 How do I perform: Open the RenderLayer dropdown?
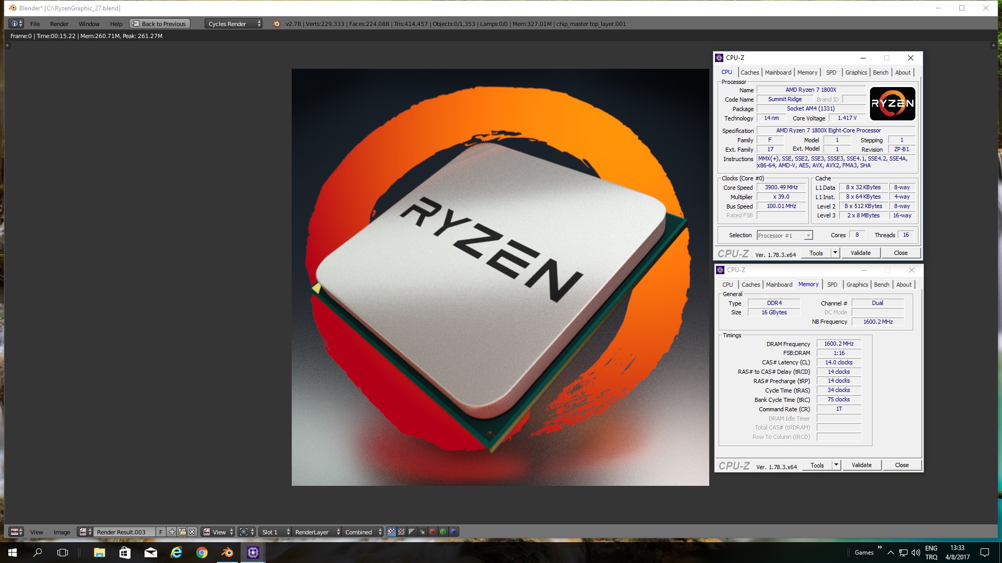tap(317, 532)
